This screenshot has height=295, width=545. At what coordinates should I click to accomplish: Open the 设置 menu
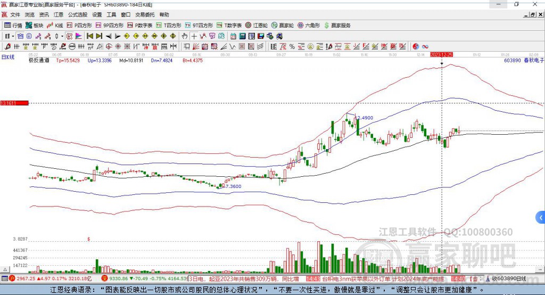click(97, 14)
